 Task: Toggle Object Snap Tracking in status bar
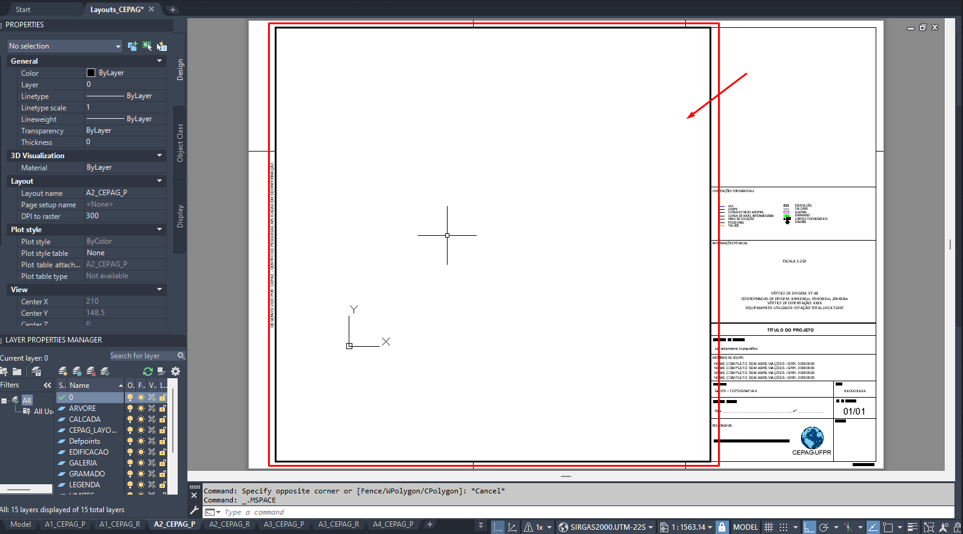(x=873, y=527)
